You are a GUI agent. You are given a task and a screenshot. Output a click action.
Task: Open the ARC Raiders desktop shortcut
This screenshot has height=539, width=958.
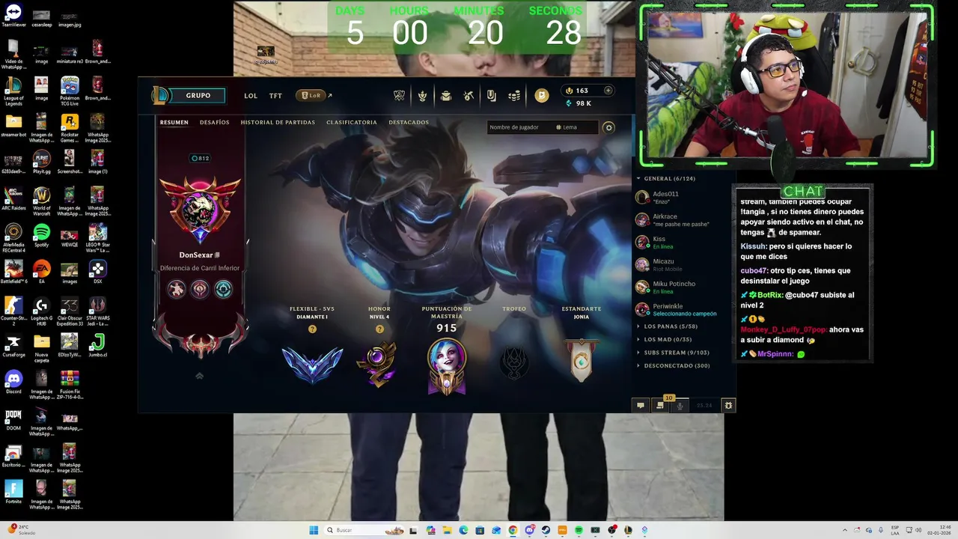click(x=13, y=199)
